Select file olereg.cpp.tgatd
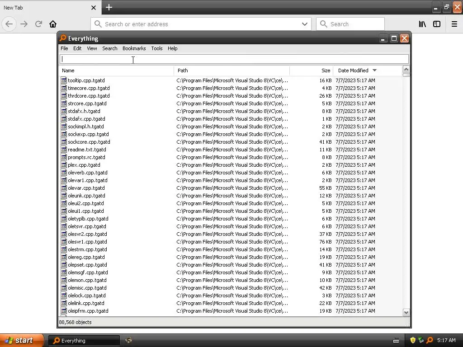 [x=86, y=257]
